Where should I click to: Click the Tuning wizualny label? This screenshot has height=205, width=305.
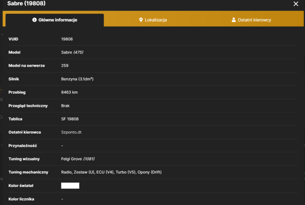pyautogui.click(x=24, y=159)
